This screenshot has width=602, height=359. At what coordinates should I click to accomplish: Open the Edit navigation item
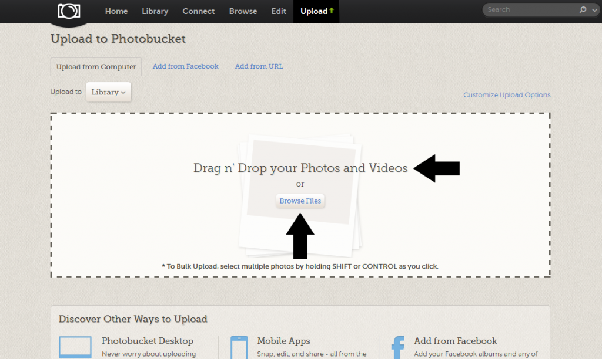[279, 11]
